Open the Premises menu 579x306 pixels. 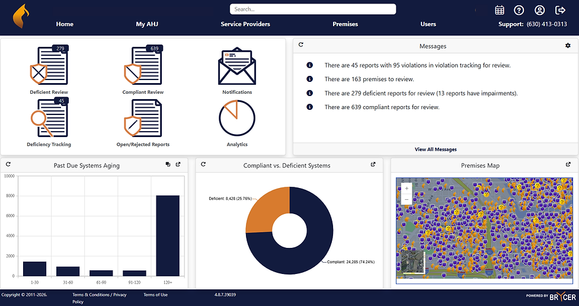346,24
